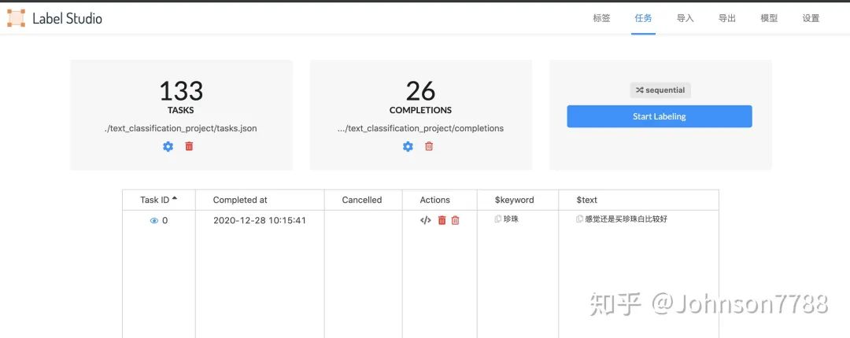Click the Cancelled column header
The height and width of the screenshot is (338, 850).
tap(362, 200)
